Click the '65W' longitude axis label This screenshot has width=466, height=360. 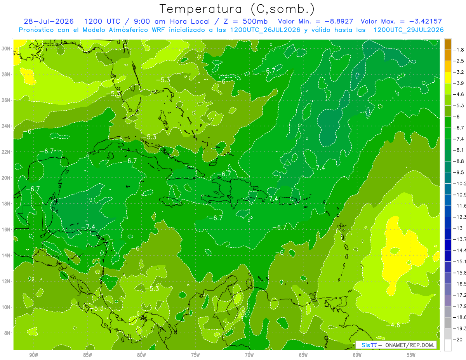(x=303, y=355)
